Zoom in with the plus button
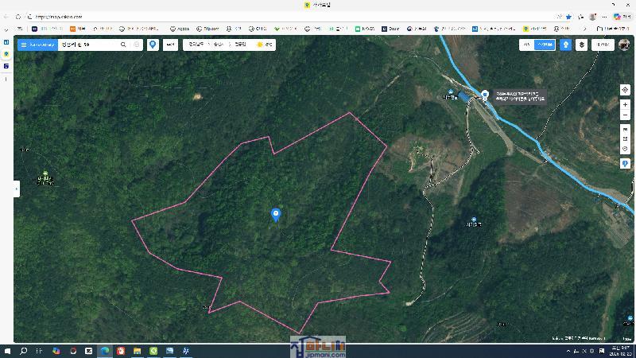This screenshot has height=358, width=636. point(625,105)
